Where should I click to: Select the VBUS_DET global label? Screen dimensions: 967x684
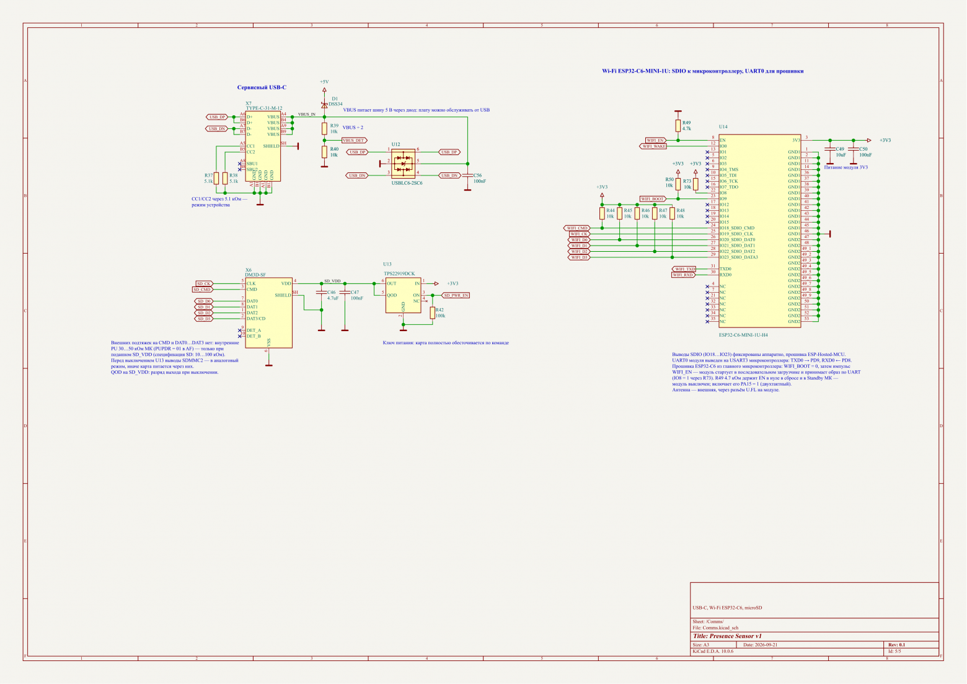(x=354, y=141)
